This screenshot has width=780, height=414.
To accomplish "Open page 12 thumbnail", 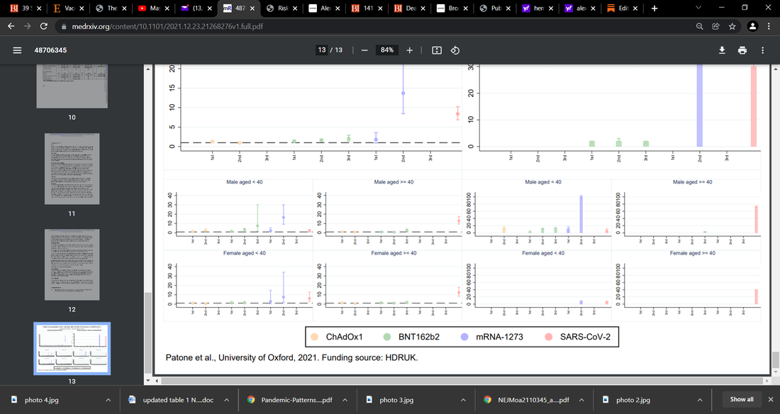I will point(72,264).
